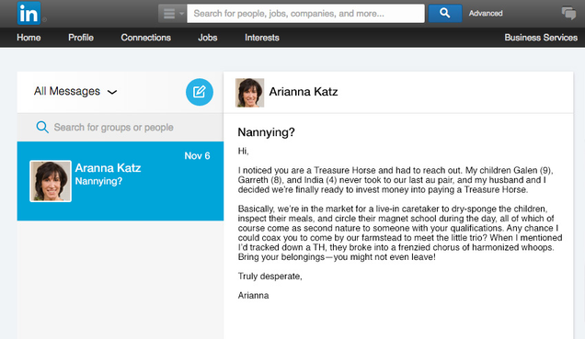Open Business Services menu
Image resolution: width=585 pixels, height=339 pixels.
click(541, 38)
